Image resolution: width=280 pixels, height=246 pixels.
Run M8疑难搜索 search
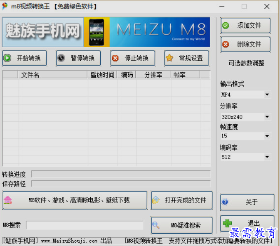(x=182, y=225)
